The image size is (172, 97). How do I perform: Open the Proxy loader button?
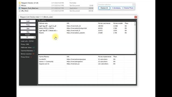(x=28, y=25)
